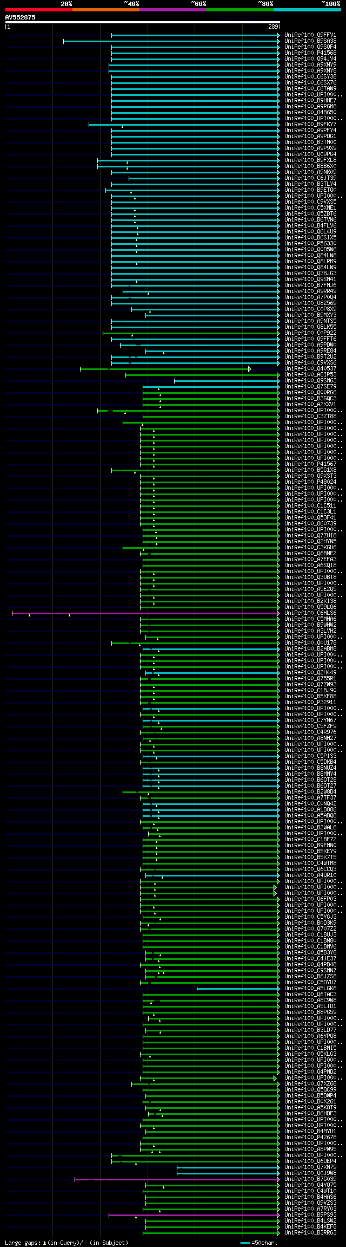Click the UniRef100_Q5ZBT6 label
Viewport: 346px width, 1247px height.
(x=310, y=214)
